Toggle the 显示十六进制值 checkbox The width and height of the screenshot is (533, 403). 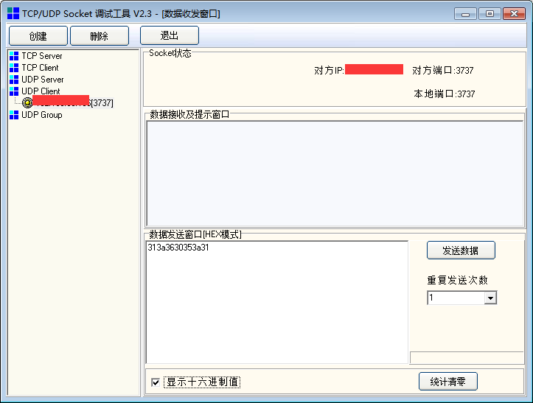(x=156, y=382)
